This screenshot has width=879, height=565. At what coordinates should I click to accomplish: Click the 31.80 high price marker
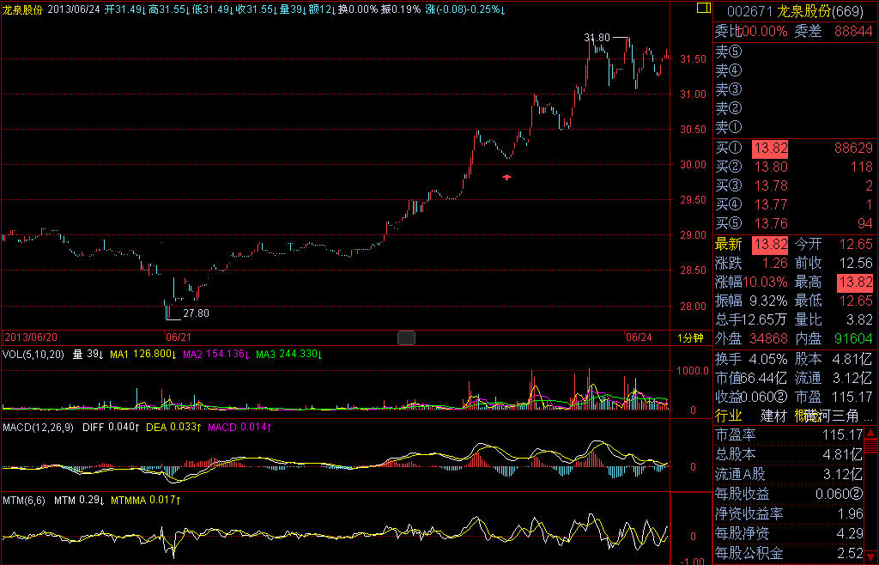tap(597, 38)
